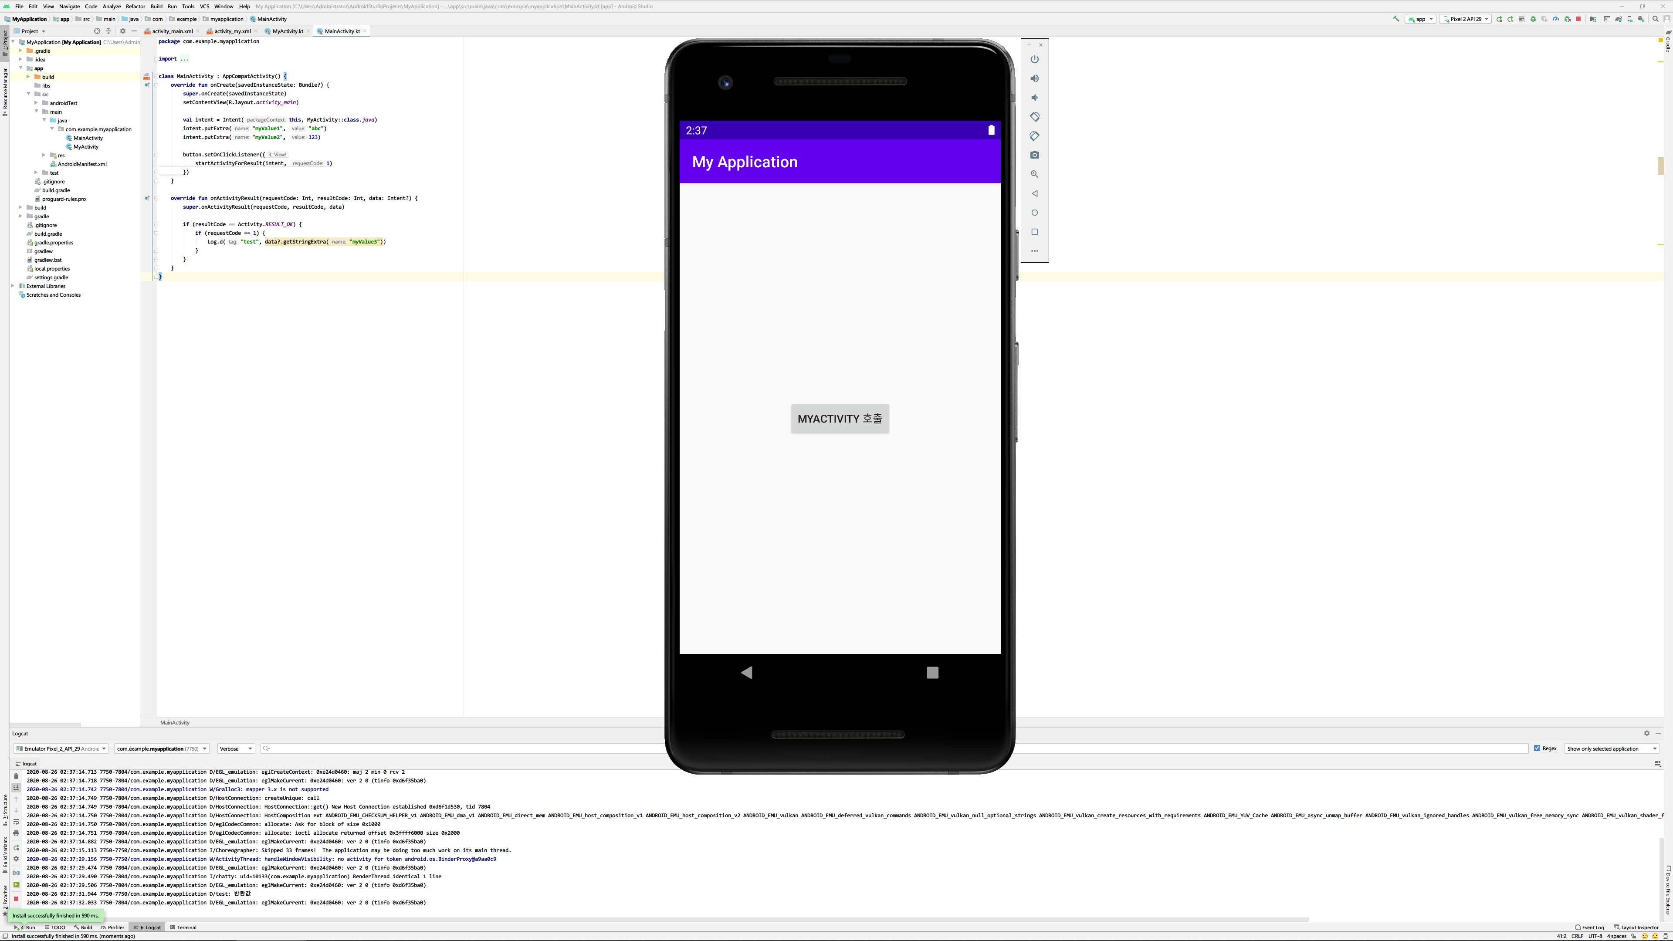This screenshot has width=1673, height=941.
Task: Toggle the Regex checkbox in Logcat
Action: (x=1537, y=748)
